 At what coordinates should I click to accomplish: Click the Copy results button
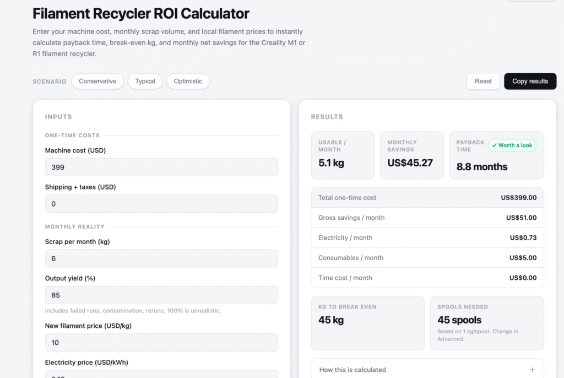pos(530,81)
